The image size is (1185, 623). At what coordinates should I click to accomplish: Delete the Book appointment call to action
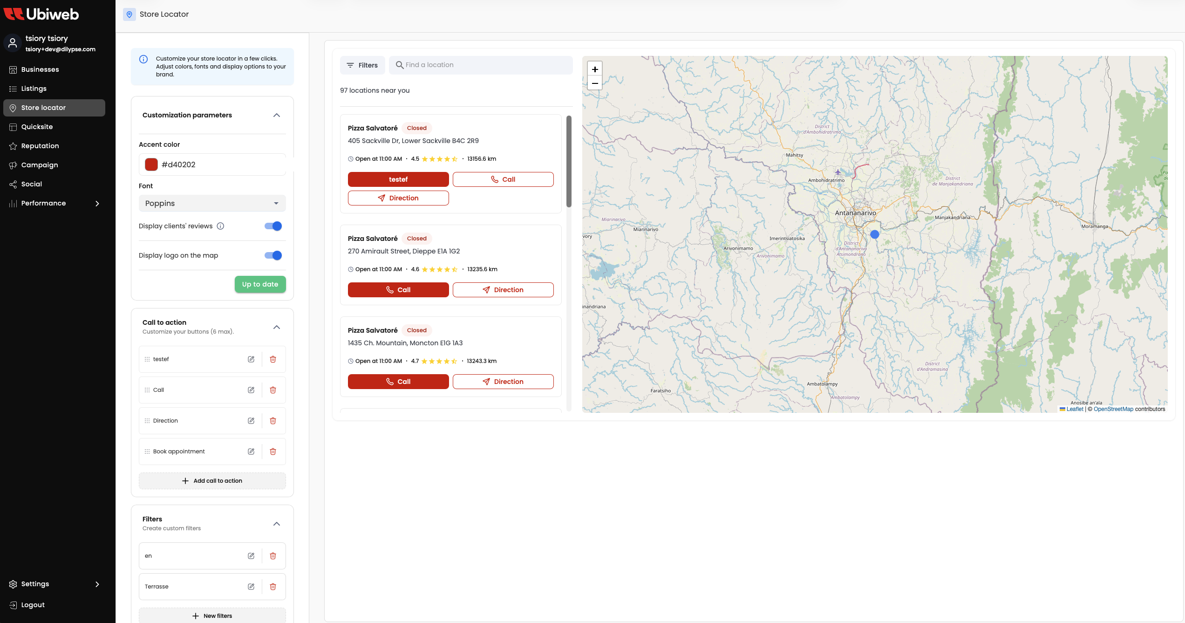pyautogui.click(x=273, y=452)
